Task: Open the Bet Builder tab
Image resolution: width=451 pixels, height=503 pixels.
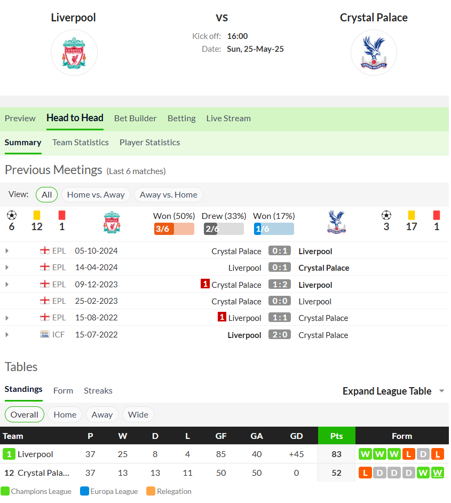Action: pyautogui.click(x=135, y=119)
